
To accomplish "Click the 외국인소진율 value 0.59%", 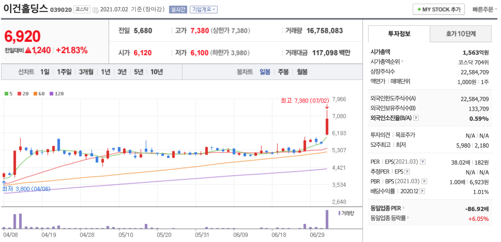I will pos(479,119).
